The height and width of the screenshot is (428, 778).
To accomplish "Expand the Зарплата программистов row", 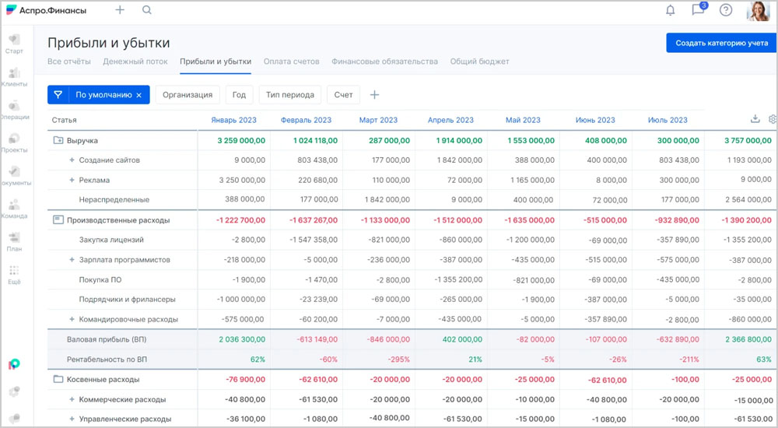I will [x=72, y=260].
